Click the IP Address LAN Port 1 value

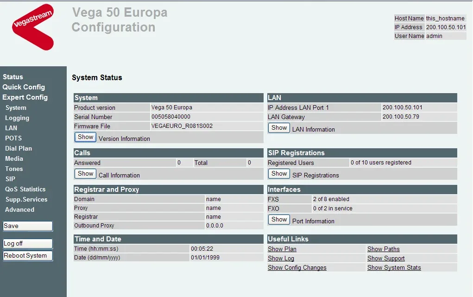tap(403, 107)
